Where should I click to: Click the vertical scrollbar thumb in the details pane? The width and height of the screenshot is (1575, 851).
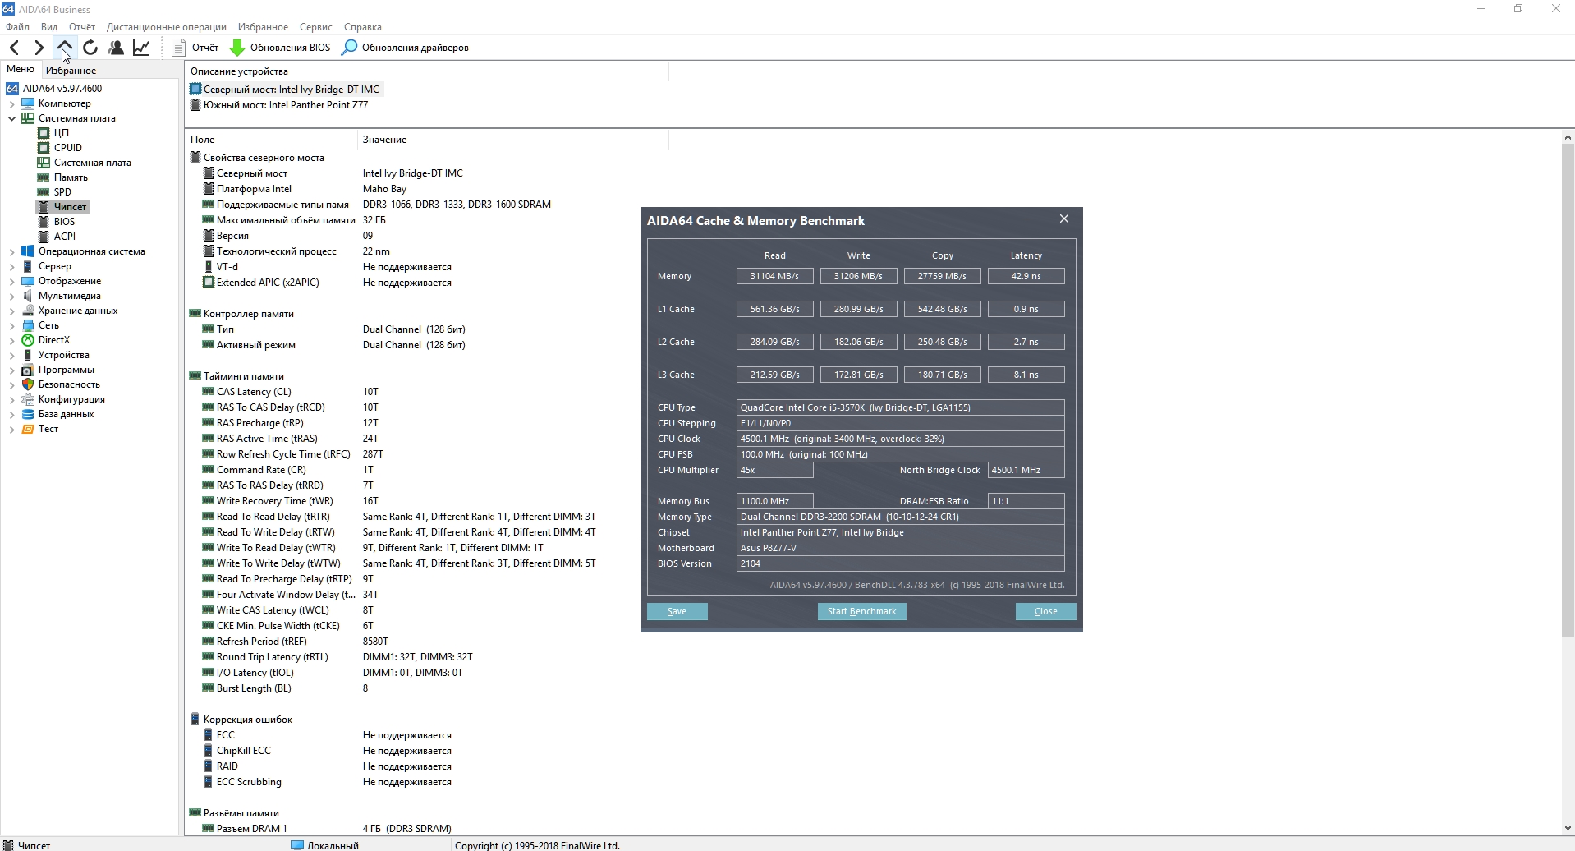pos(1568,390)
